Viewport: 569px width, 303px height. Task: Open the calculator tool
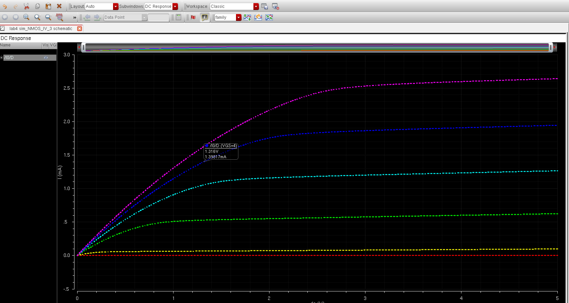[x=178, y=17]
